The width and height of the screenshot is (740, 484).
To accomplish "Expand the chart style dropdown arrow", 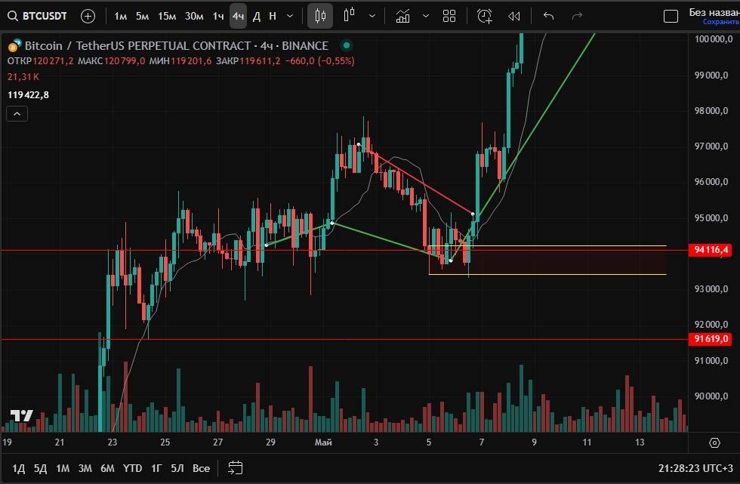I will click(372, 16).
